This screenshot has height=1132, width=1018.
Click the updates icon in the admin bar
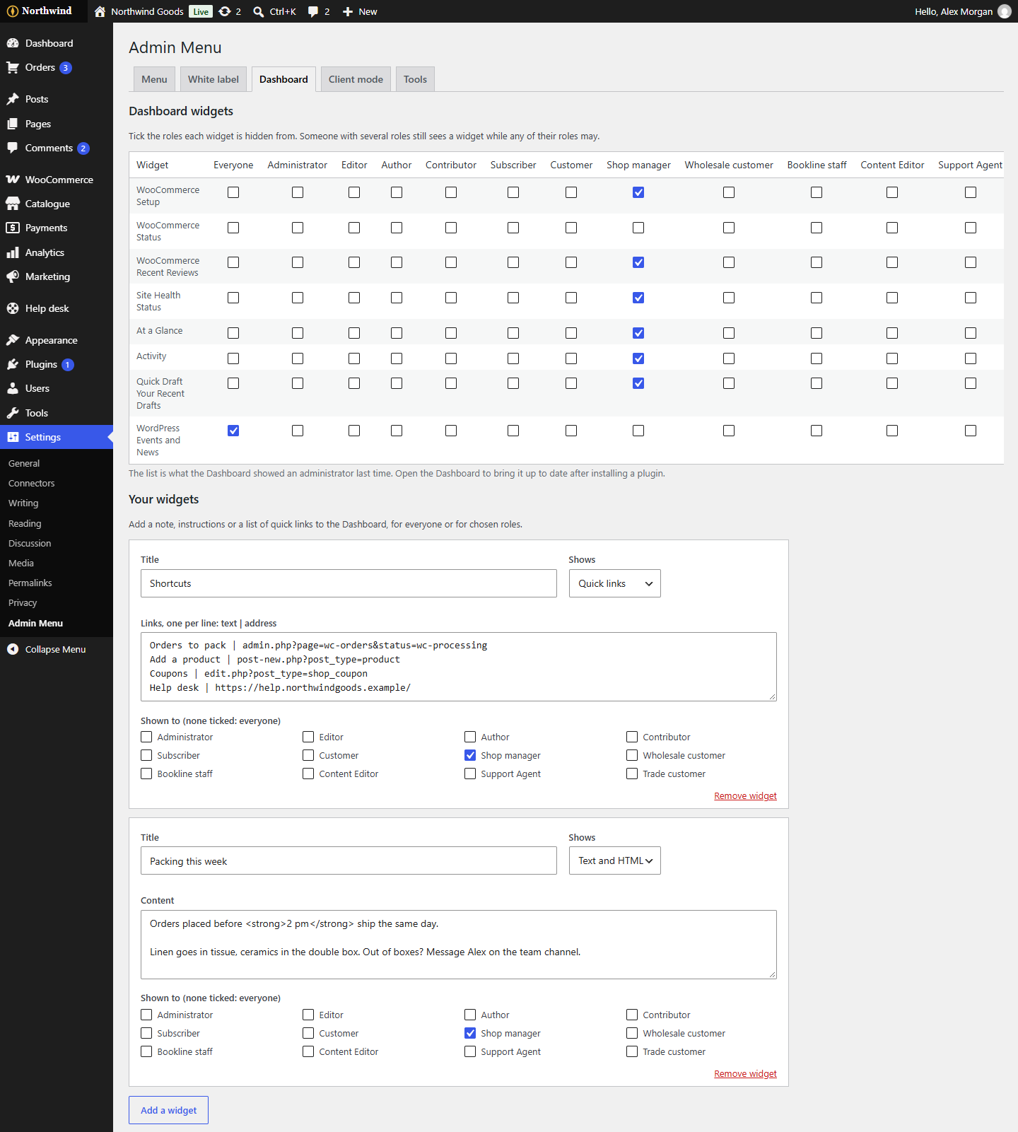click(x=225, y=11)
